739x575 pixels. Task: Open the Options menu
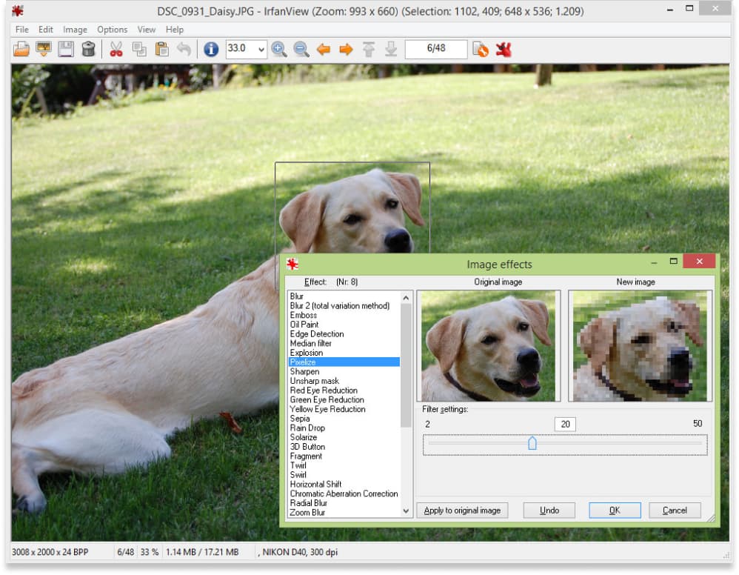(x=112, y=30)
